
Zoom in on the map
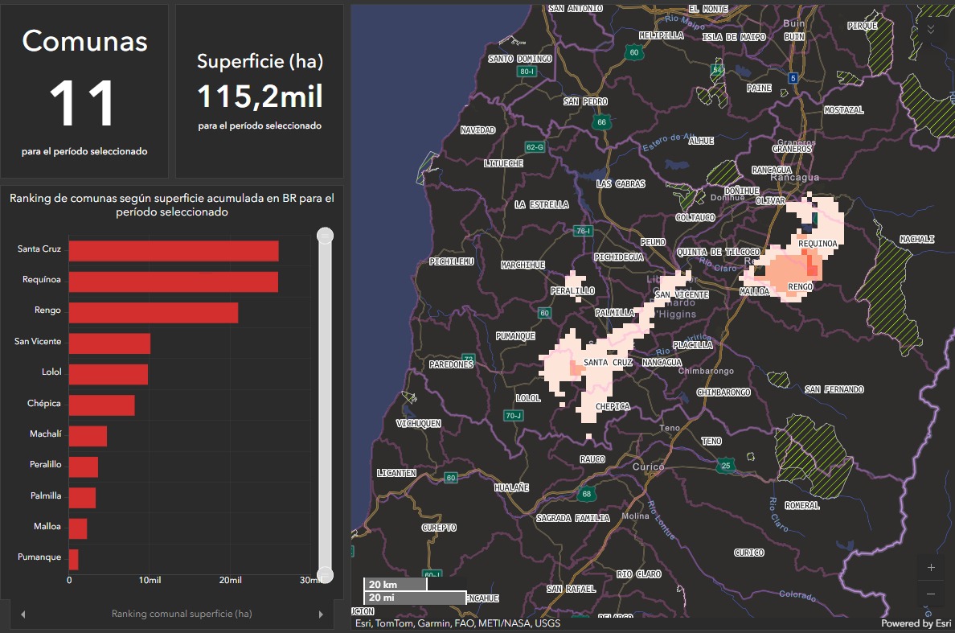tap(931, 567)
